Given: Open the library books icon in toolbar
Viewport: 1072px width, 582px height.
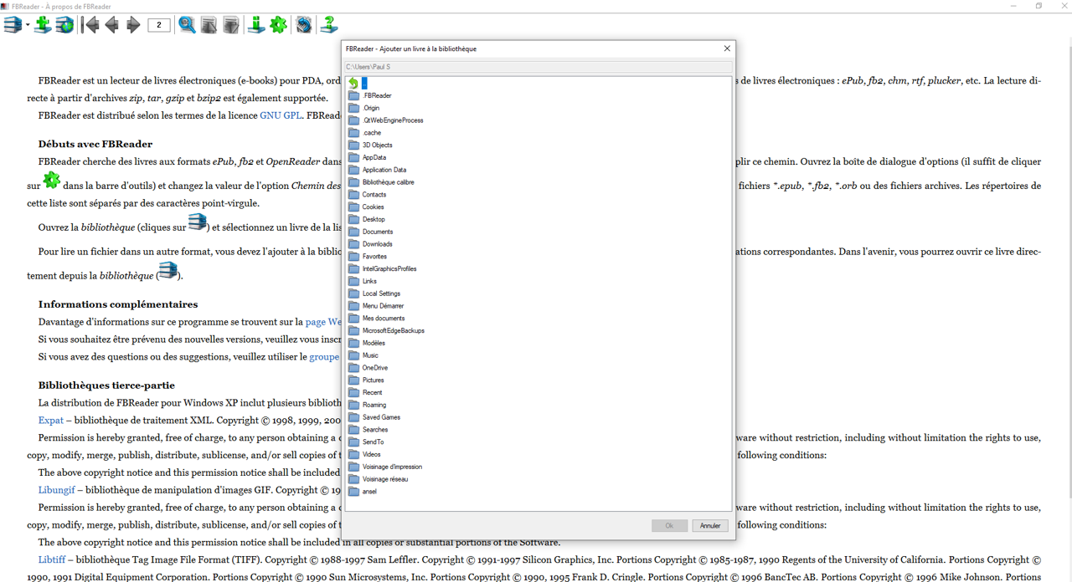Looking at the screenshot, I should tap(13, 25).
